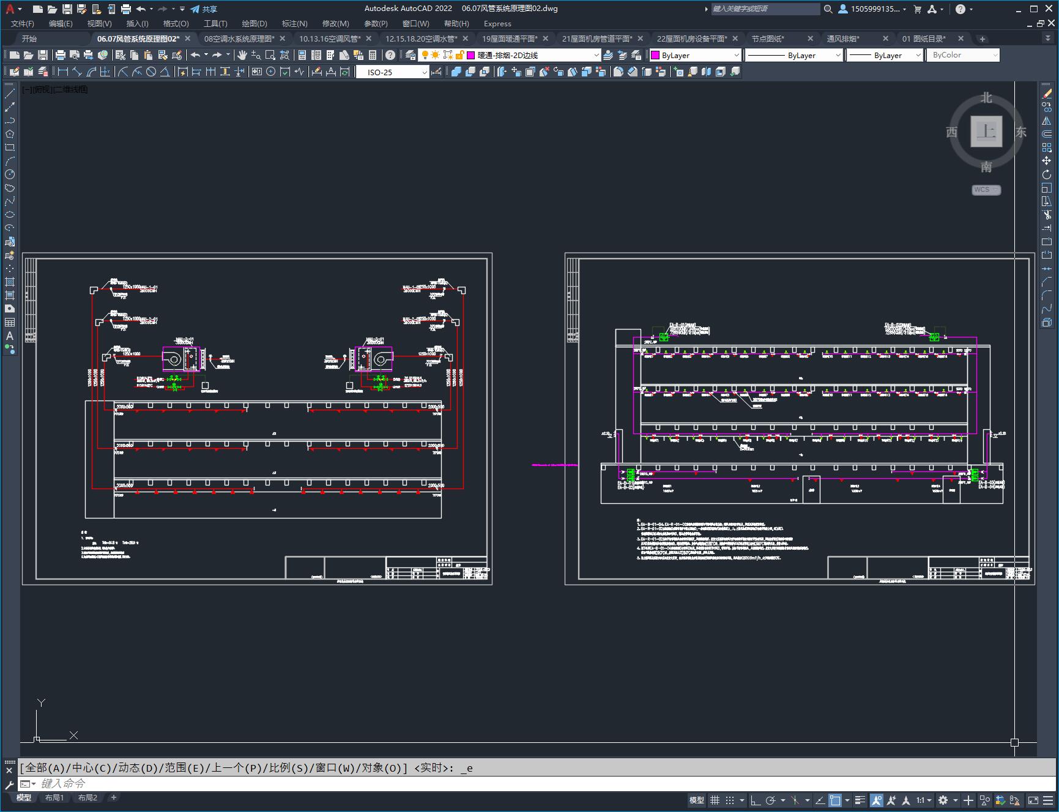The image size is (1059, 812).
Task: Toggle the drawing grid display in status bar
Action: [x=715, y=800]
